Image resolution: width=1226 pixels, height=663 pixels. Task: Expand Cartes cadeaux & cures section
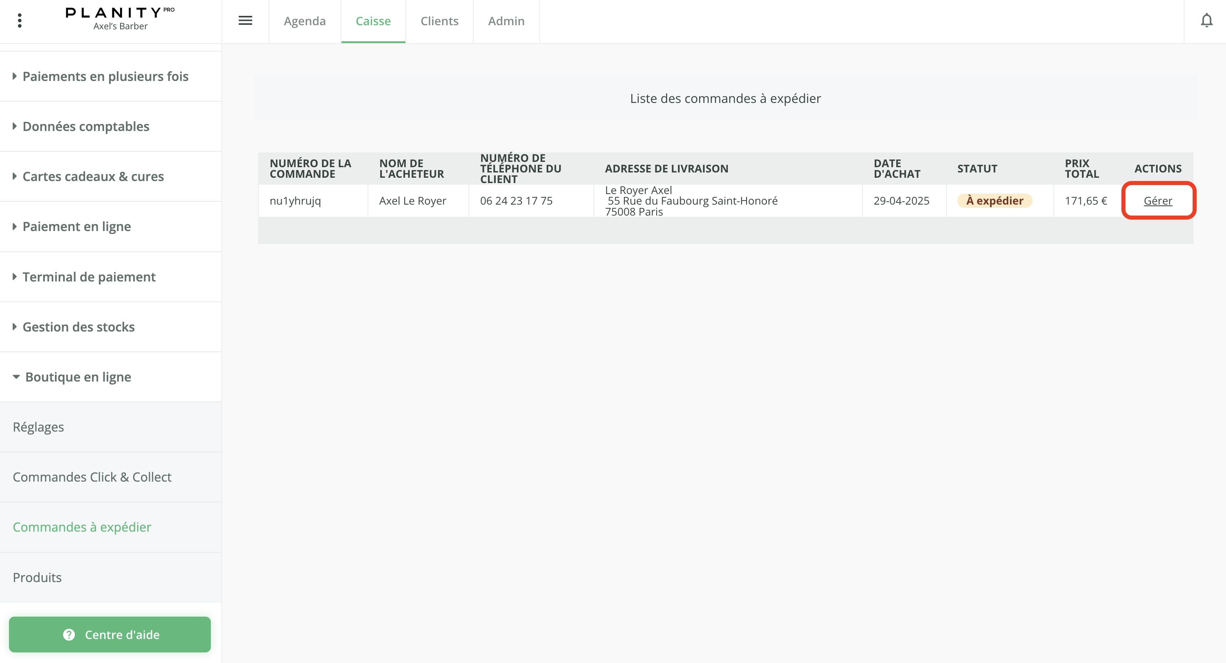coord(93,177)
